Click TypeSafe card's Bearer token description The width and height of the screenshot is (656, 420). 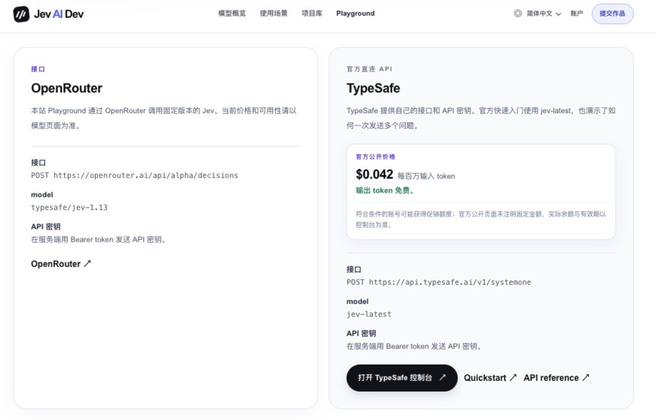pyautogui.click(x=415, y=346)
